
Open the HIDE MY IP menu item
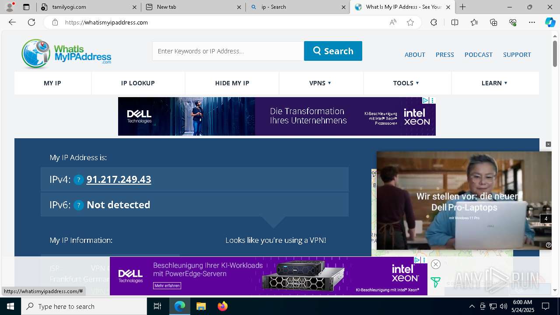[232, 83]
